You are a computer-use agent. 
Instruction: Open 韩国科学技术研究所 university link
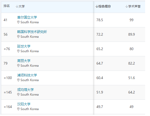32,32
